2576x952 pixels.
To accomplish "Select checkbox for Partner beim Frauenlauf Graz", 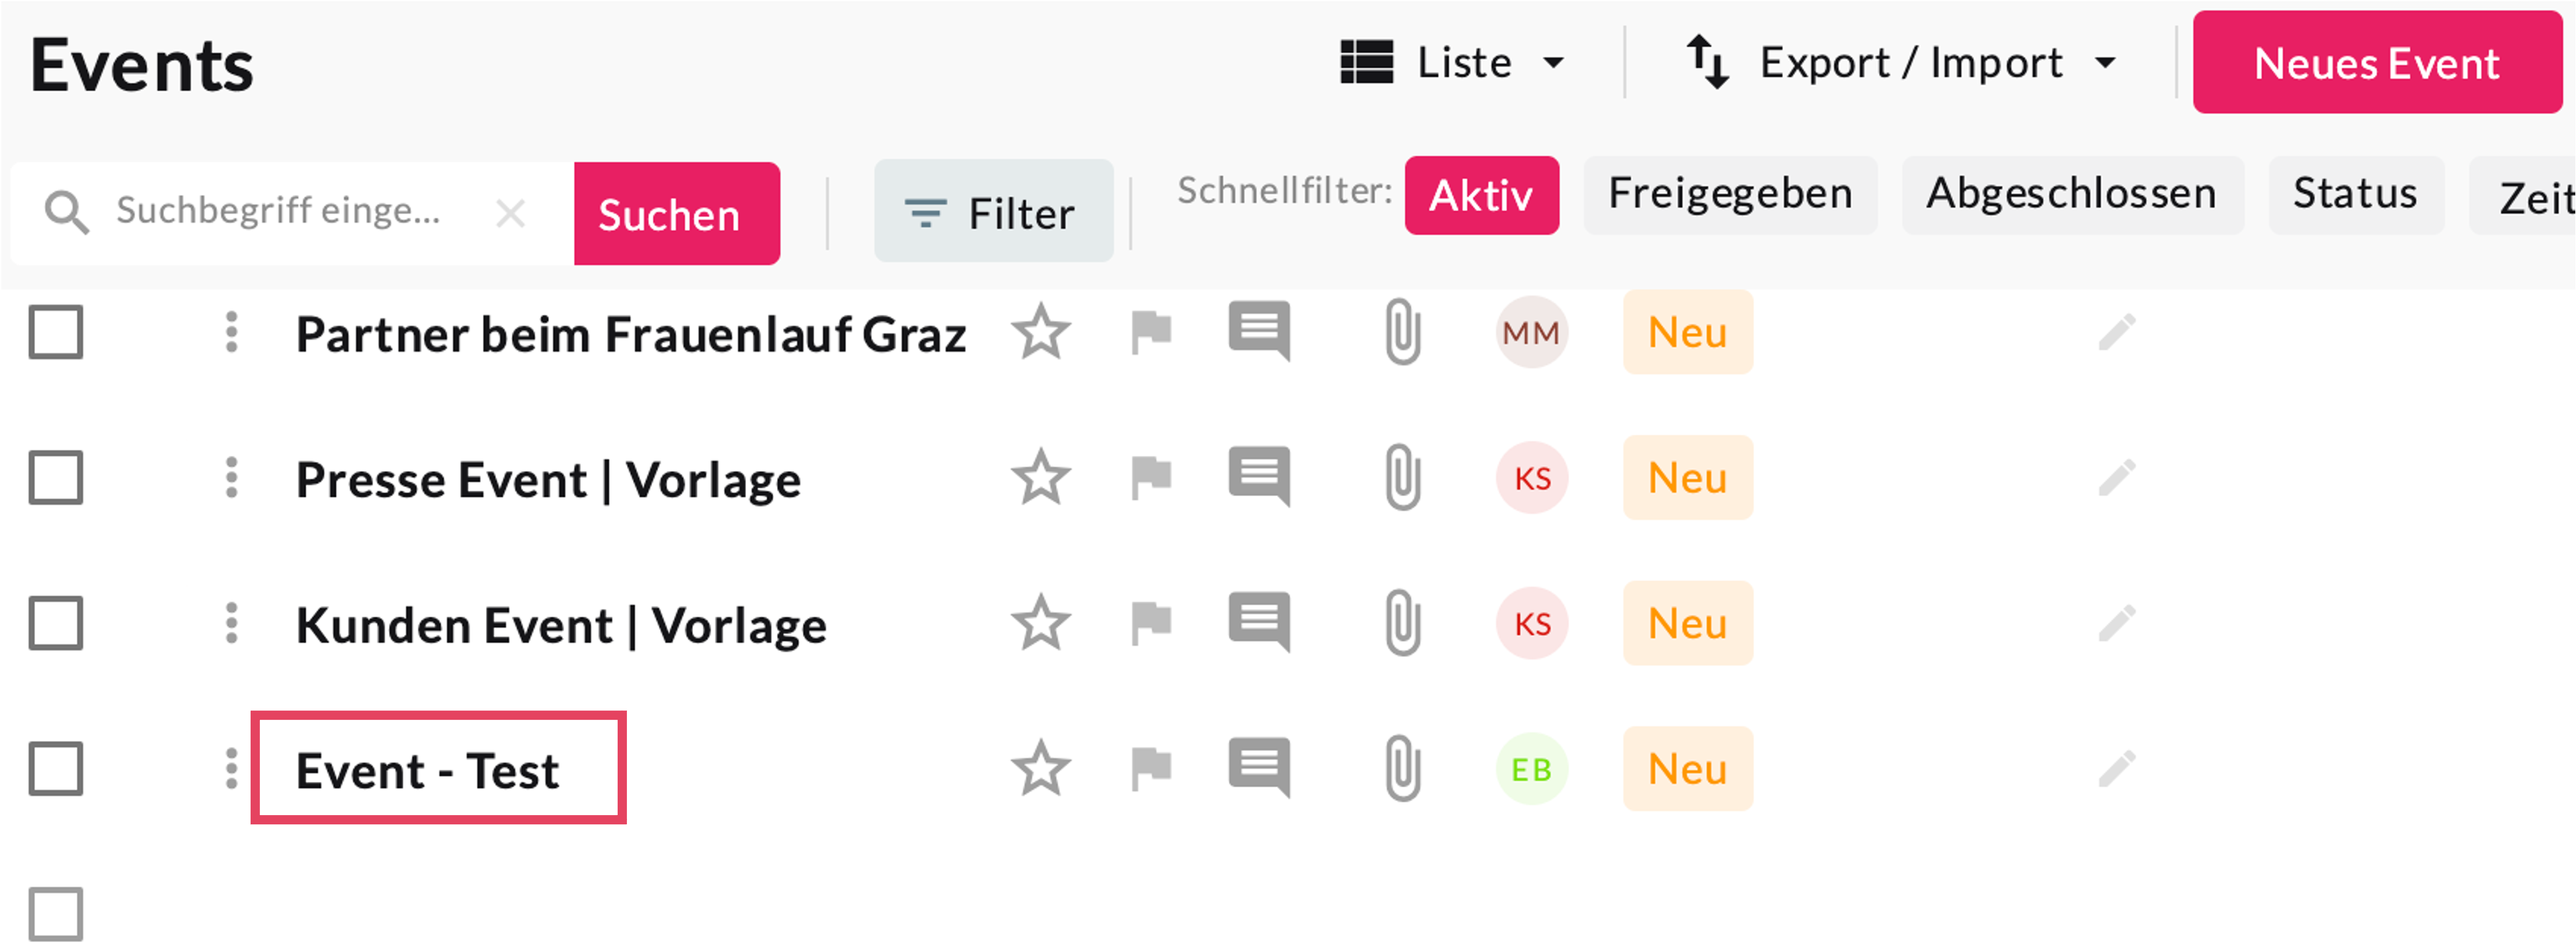I will coord(56,332).
